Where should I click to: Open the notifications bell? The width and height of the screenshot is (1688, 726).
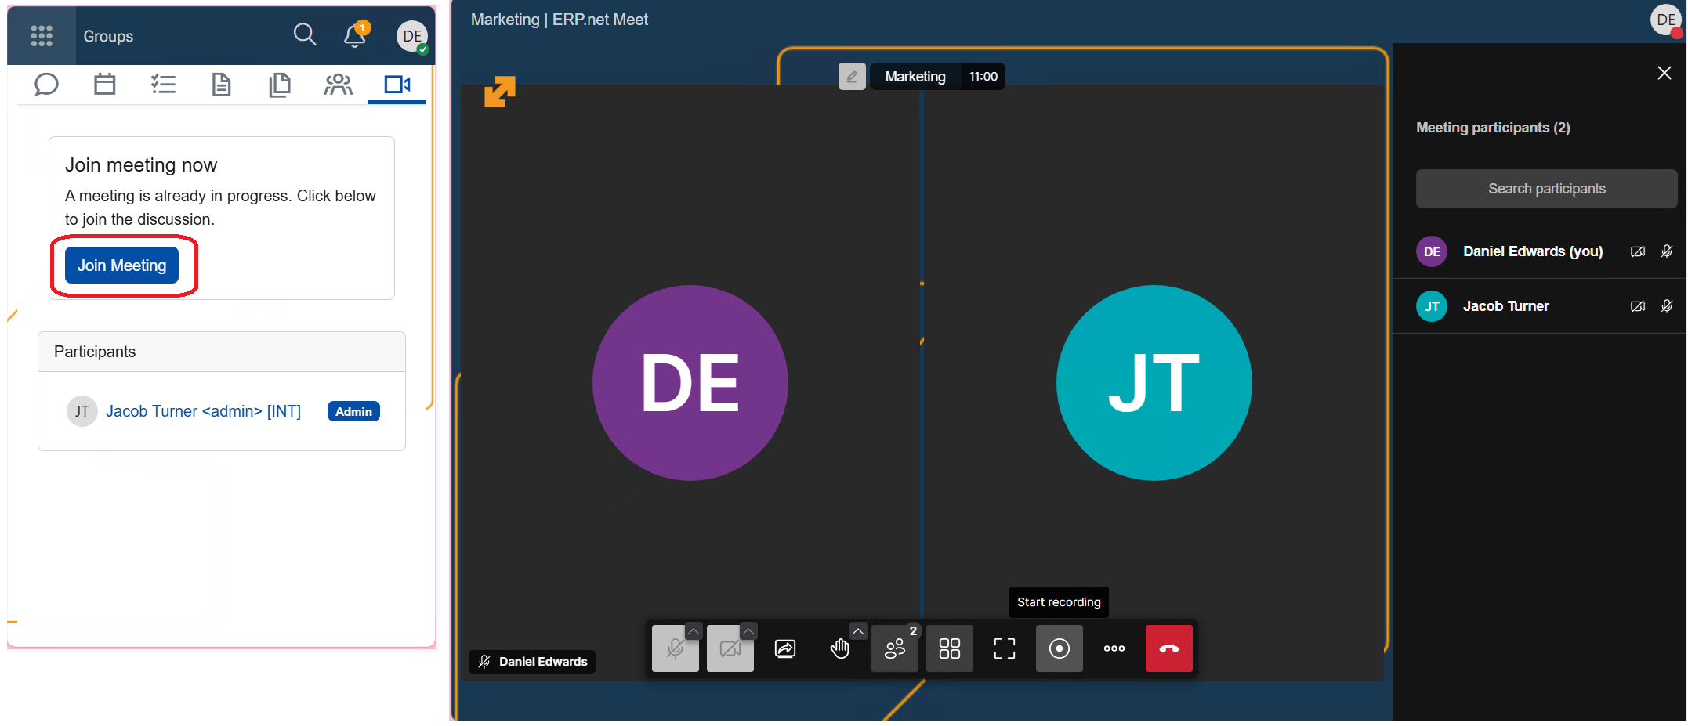[355, 35]
